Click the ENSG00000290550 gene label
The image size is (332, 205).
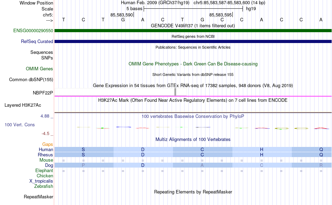coord(33,30)
